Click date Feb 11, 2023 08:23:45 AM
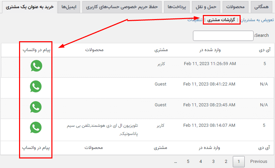Screen dimensions: 275x168 [x=209, y=105]
